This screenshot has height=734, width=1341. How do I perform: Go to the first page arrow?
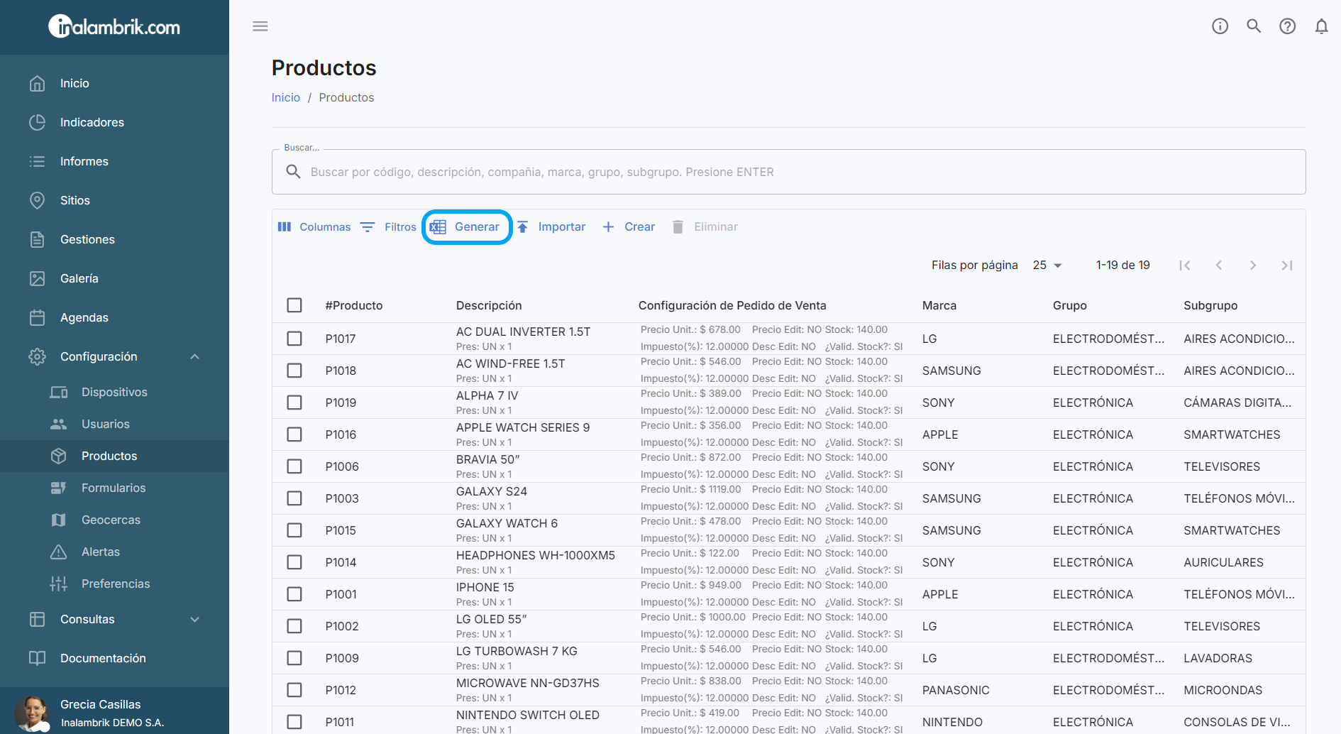click(1185, 265)
